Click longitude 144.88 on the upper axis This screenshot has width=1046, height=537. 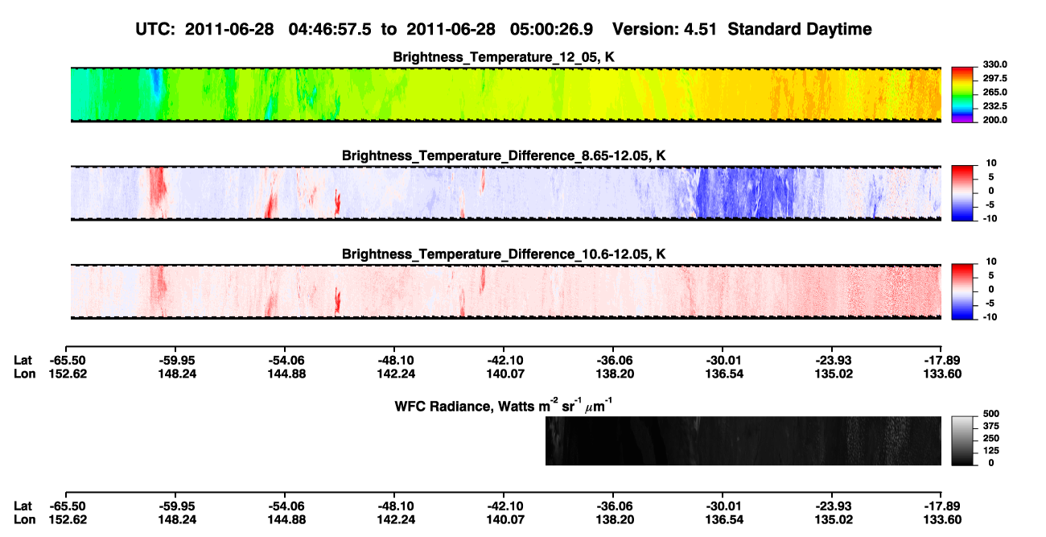pyautogui.click(x=285, y=374)
